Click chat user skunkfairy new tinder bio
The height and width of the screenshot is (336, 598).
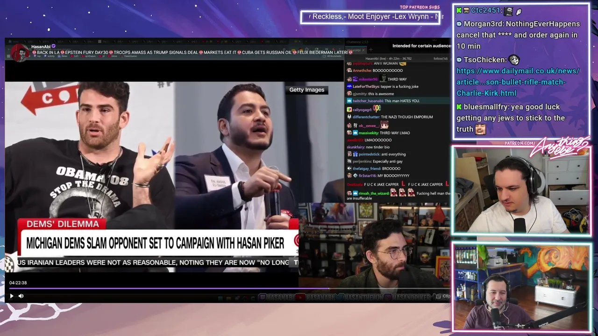coord(368,147)
